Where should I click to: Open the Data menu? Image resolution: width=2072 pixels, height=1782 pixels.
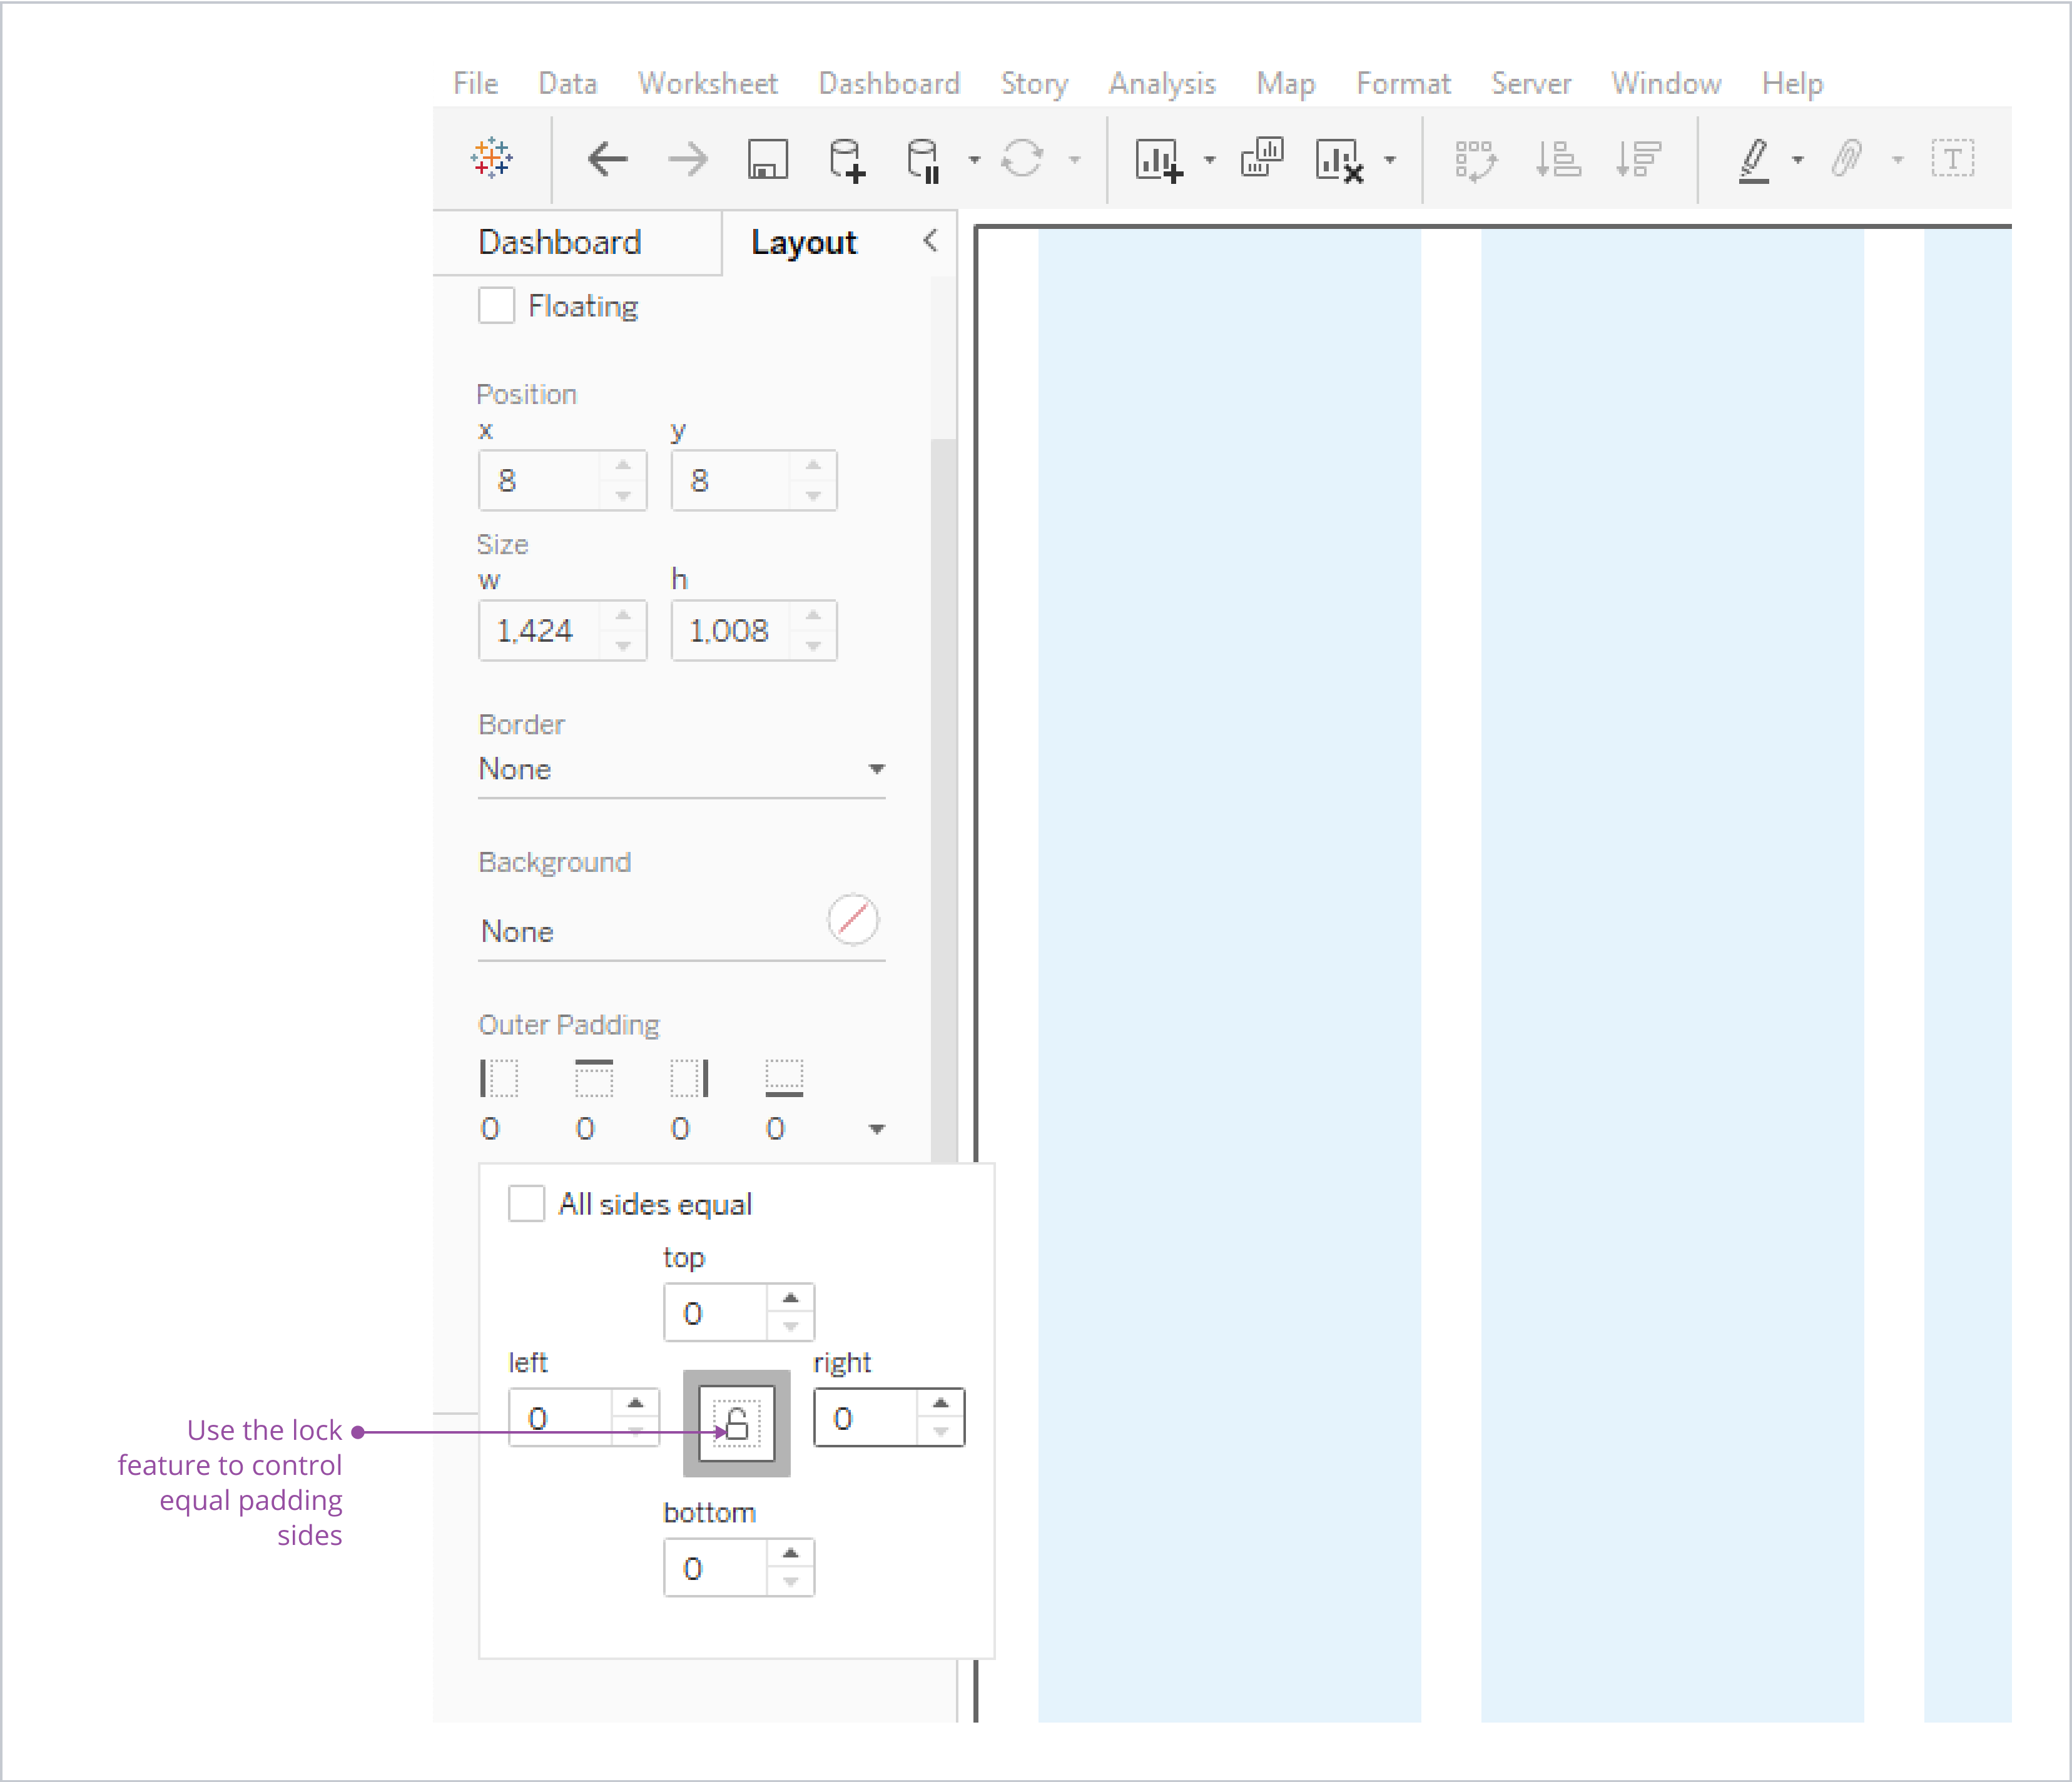[567, 83]
